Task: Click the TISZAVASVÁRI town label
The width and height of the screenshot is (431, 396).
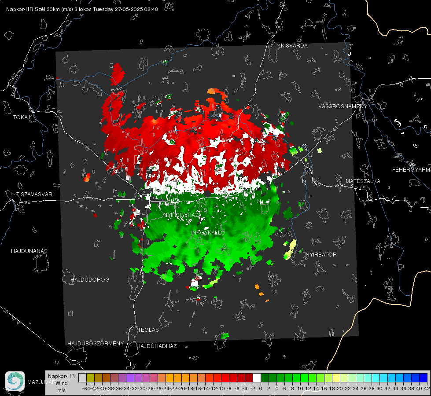Action: tap(35, 194)
